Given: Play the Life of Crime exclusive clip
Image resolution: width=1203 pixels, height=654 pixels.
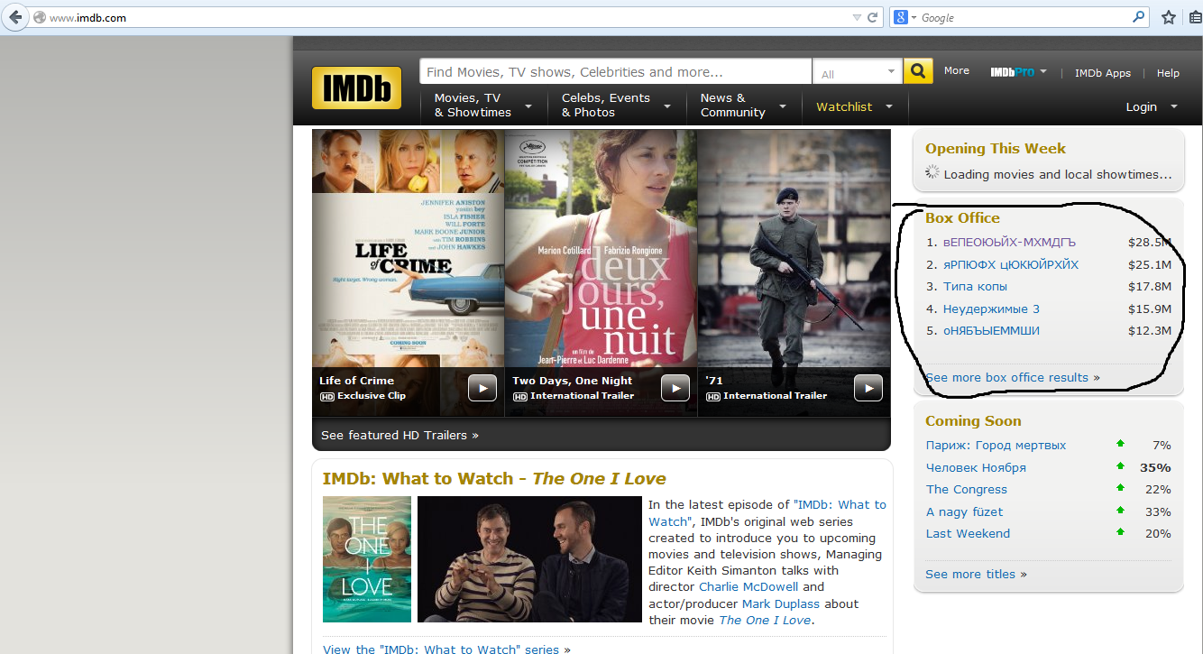Looking at the screenshot, I should (x=482, y=388).
